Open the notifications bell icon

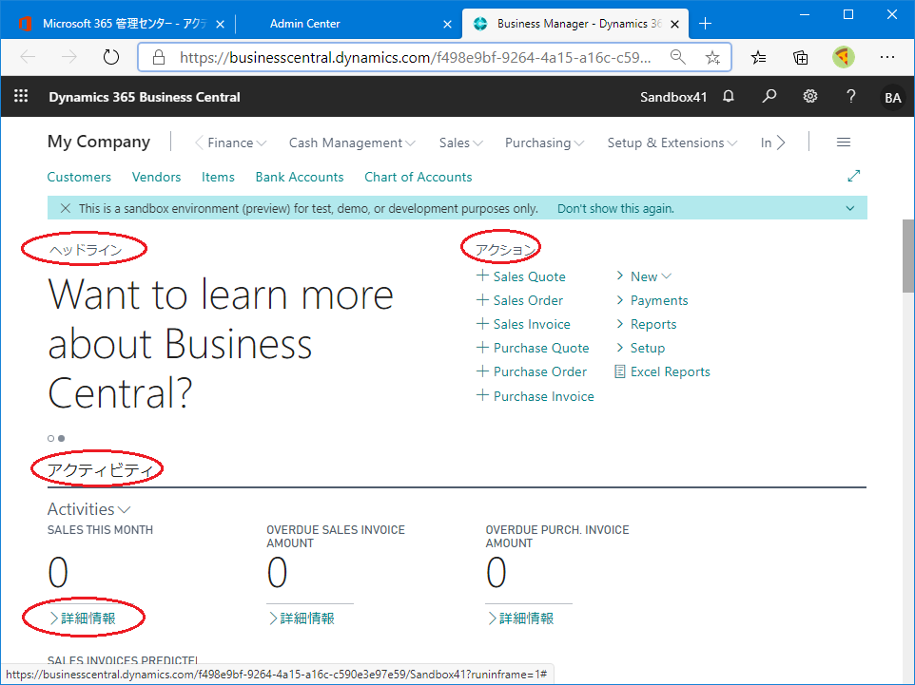click(729, 96)
